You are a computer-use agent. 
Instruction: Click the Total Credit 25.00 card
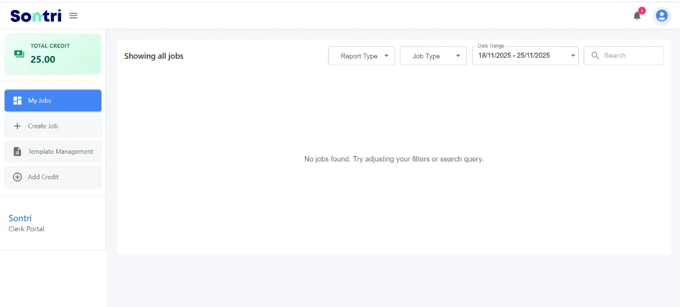(x=53, y=54)
